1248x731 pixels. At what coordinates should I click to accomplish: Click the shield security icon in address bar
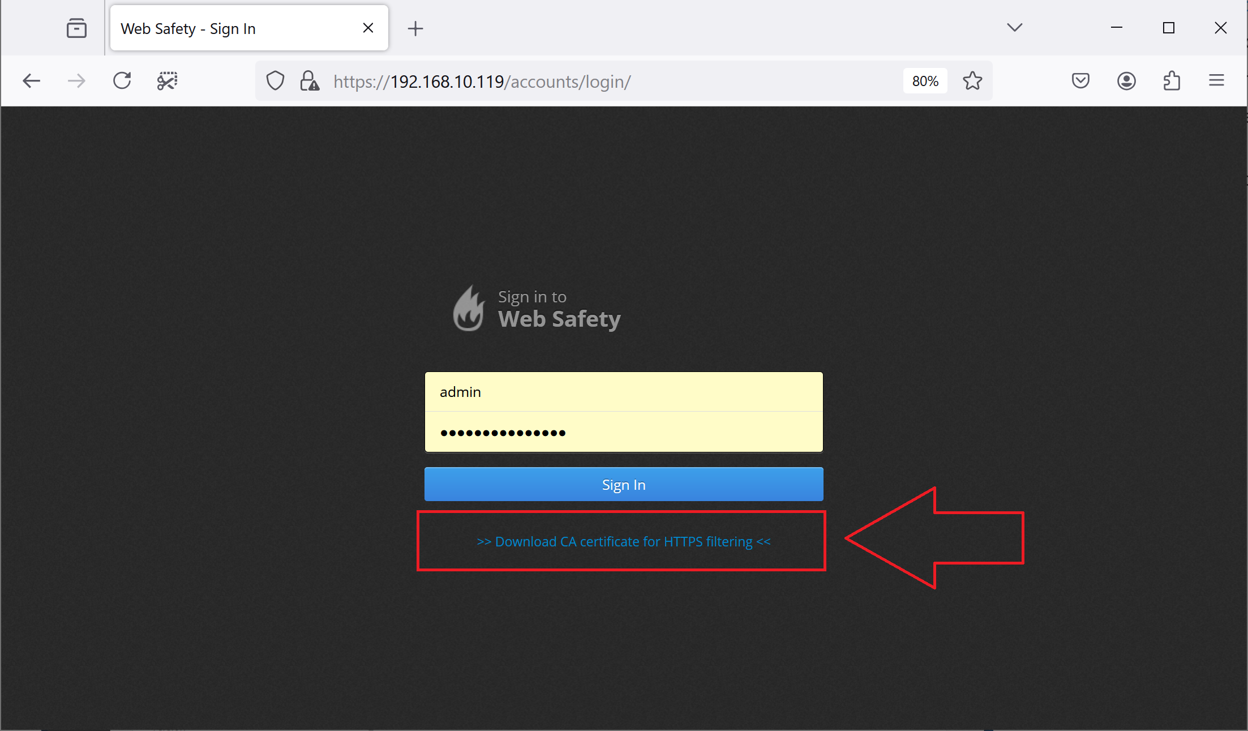pyautogui.click(x=275, y=81)
